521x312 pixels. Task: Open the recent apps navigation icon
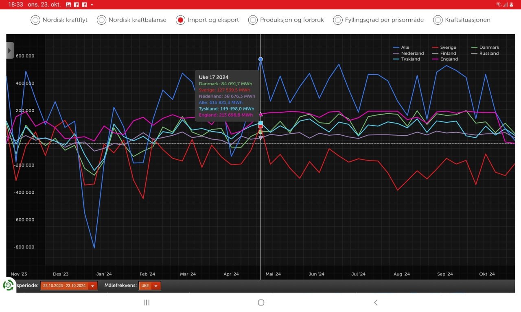[x=147, y=302]
